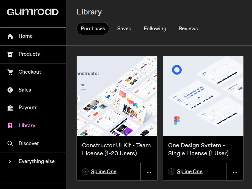The image size is (252, 189).
Task: Click the pink Library bookmark icon
Action: [x=10, y=126]
